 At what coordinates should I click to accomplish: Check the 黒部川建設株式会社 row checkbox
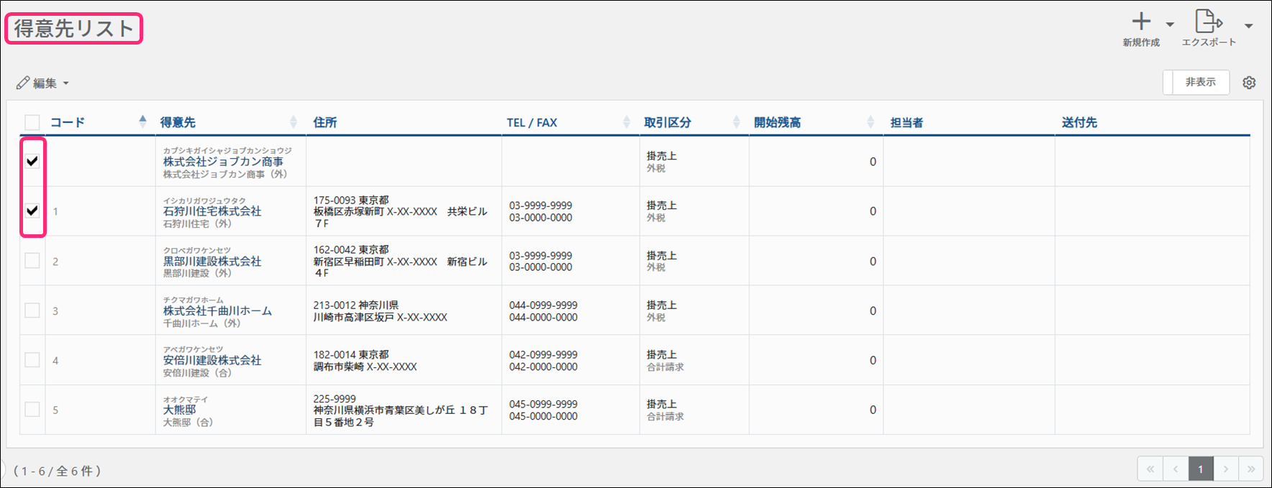[32, 261]
